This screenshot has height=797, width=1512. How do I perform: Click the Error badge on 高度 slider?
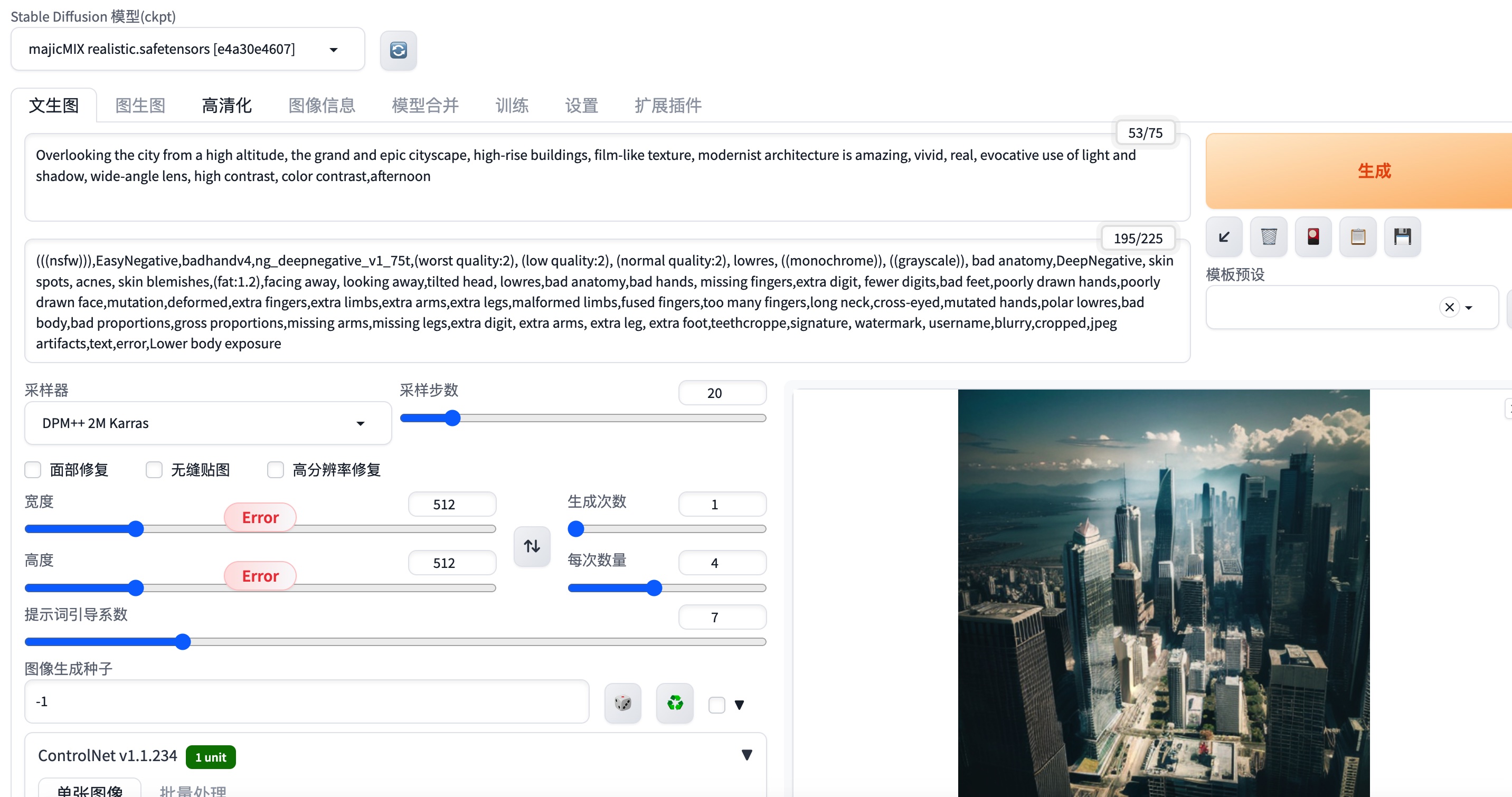click(x=260, y=576)
